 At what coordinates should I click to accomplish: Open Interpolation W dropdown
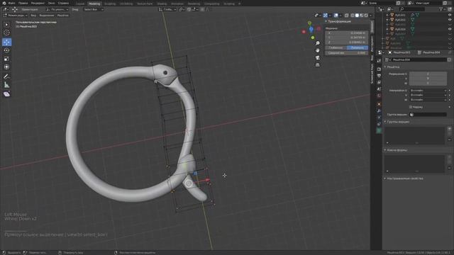point(428,100)
